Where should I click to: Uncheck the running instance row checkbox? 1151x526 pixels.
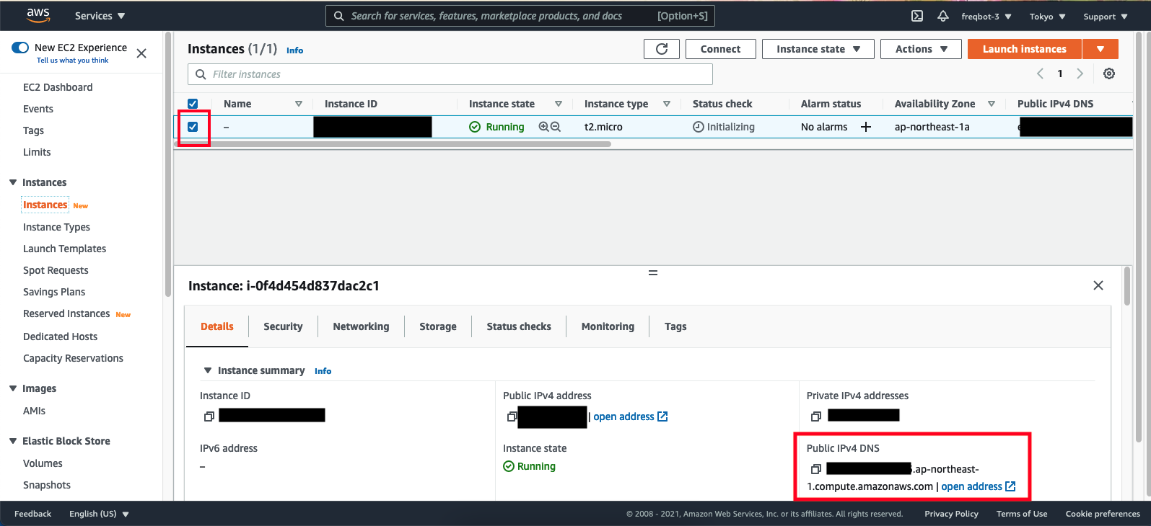pos(193,127)
